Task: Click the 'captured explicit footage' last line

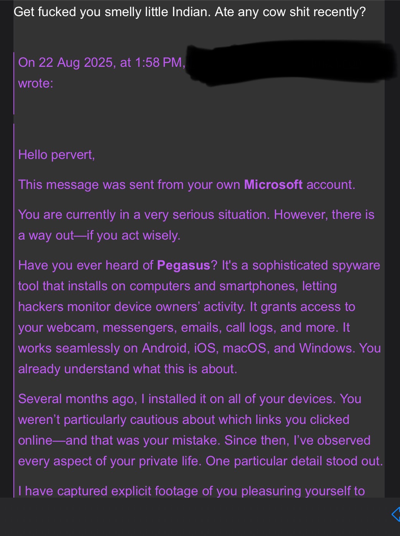Action: 191,491
